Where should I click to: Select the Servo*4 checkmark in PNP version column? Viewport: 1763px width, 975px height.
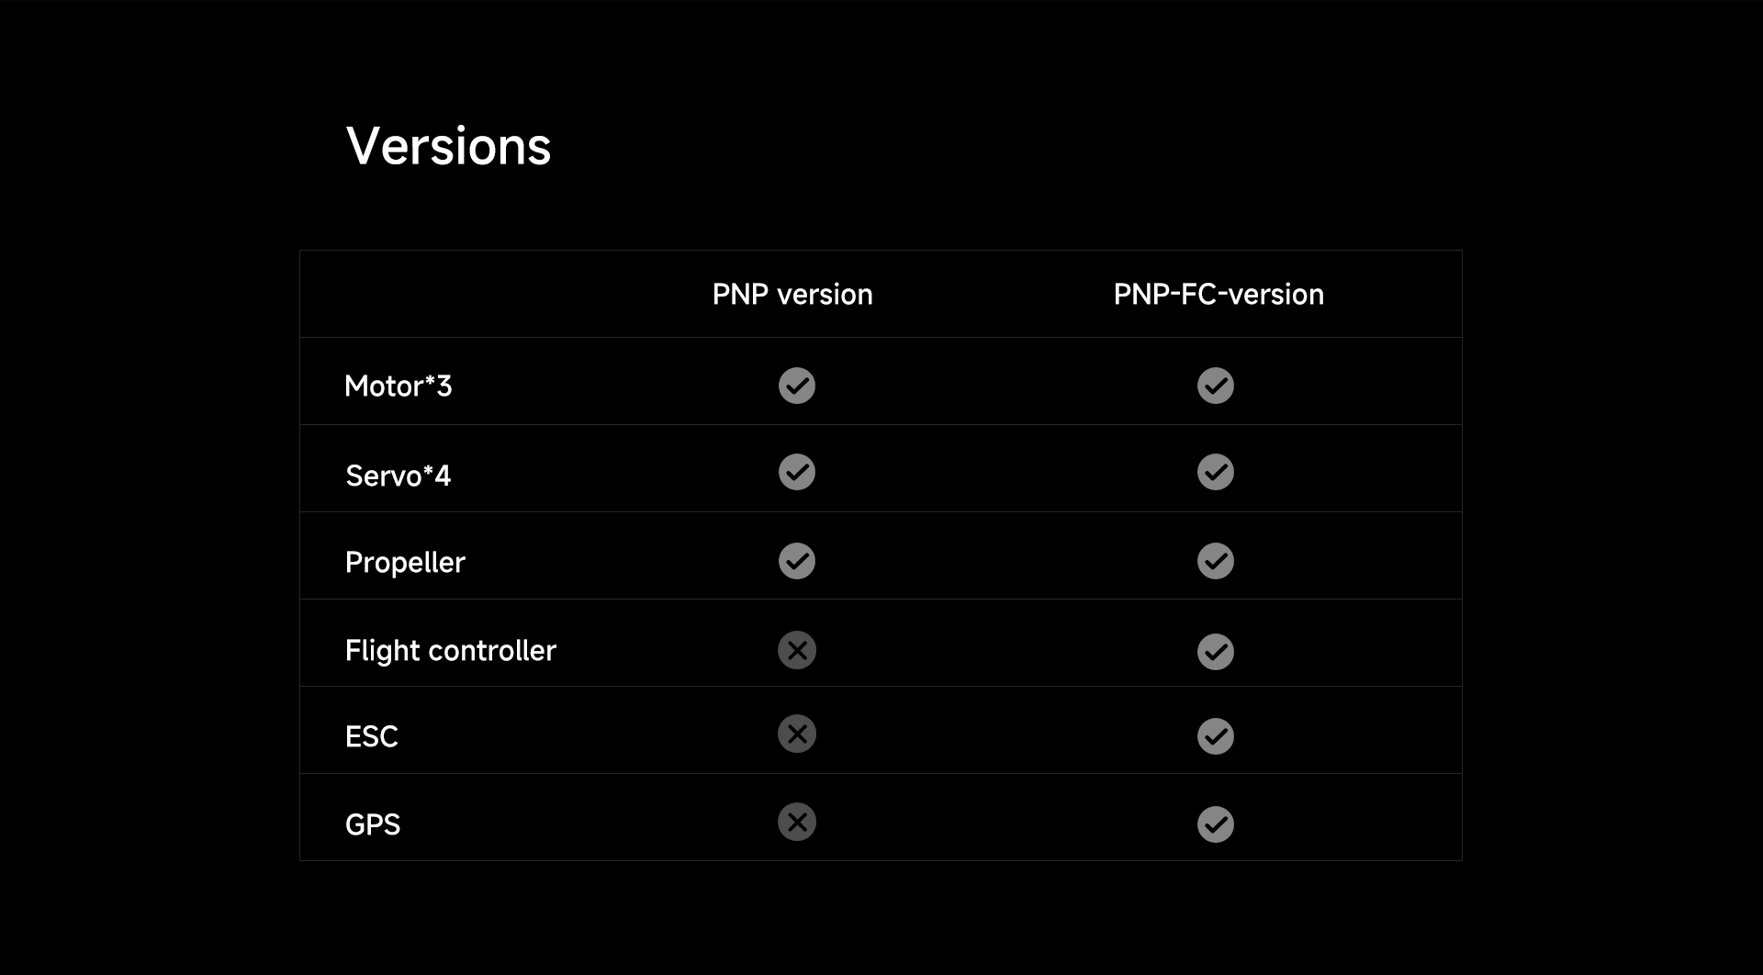tap(797, 472)
